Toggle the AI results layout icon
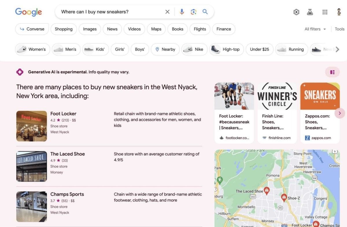The image size is (347, 227). [x=332, y=72]
